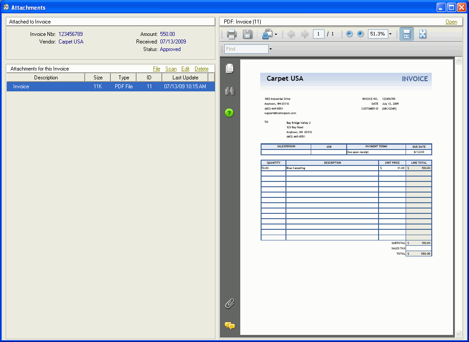Delete the selected attachment
This screenshot has height=342, width=469.
click(202, 69)
